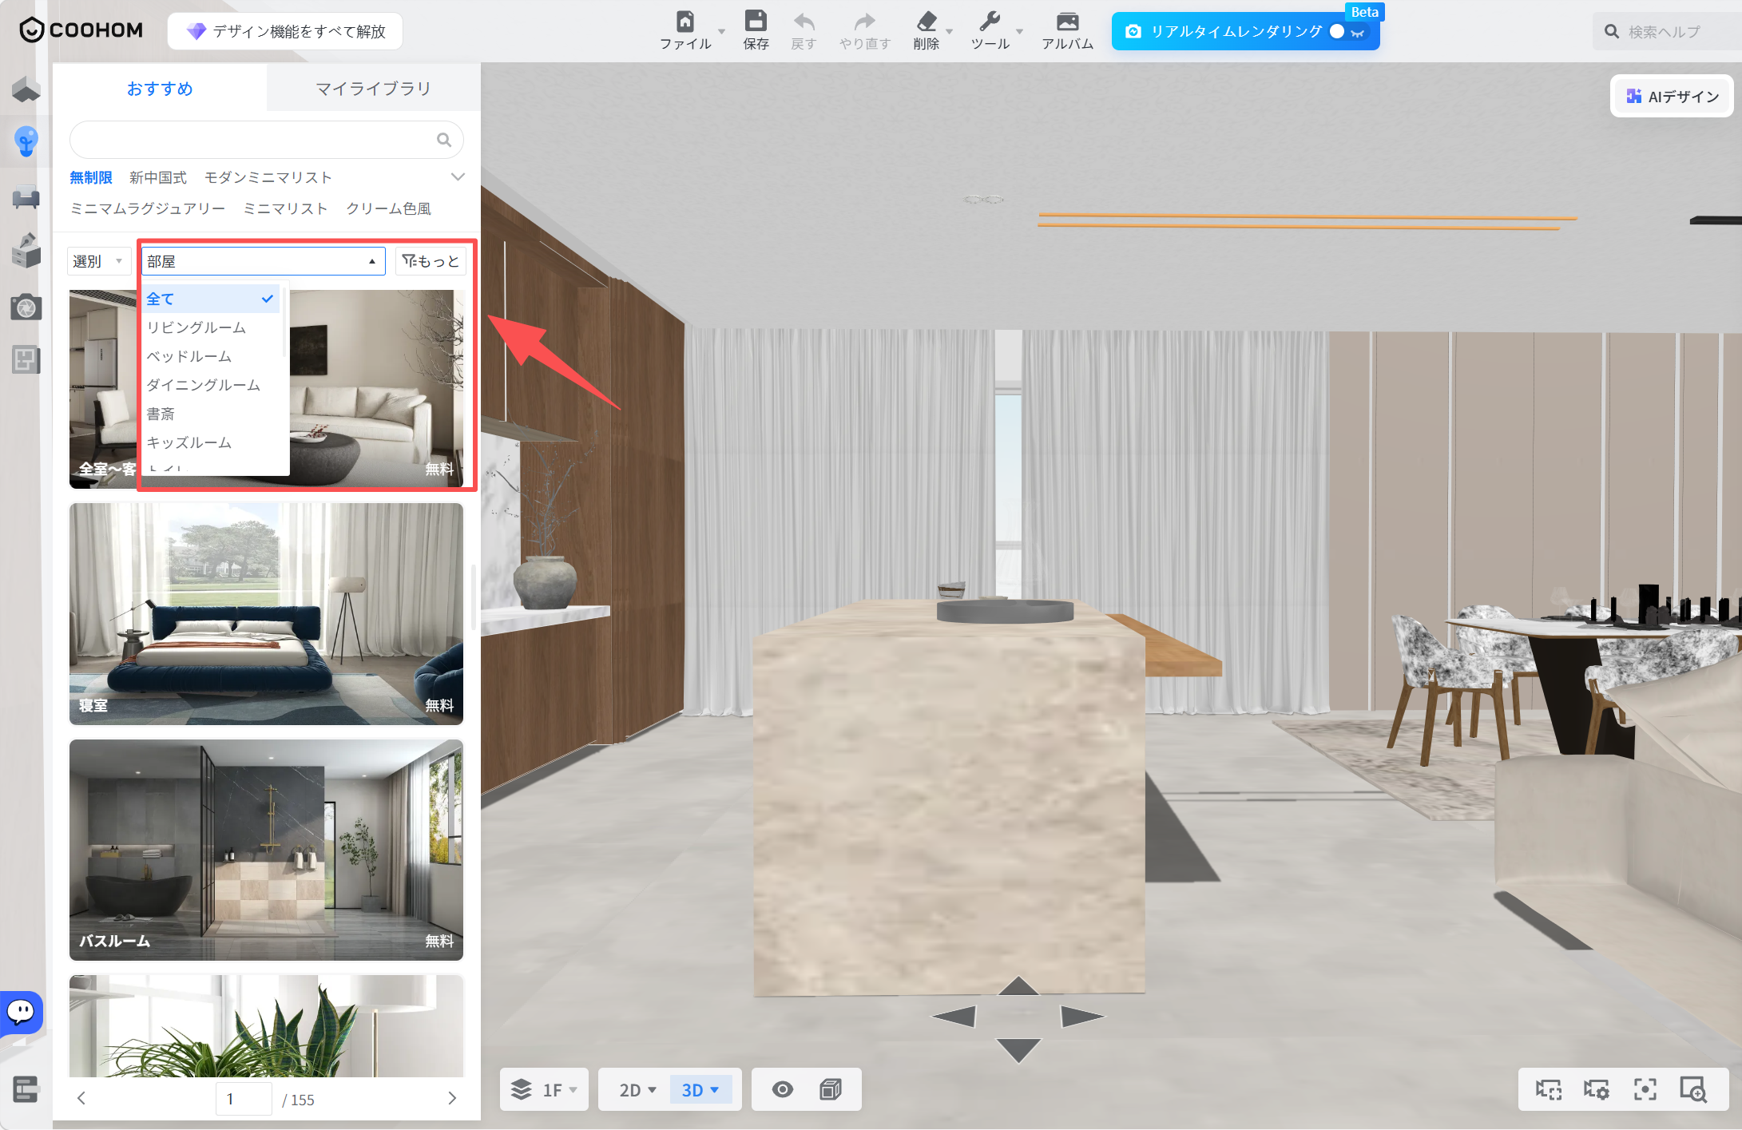1742x1130 pixels.
Task: Click the 3D box display mode icon
Action: point(831,1089)
